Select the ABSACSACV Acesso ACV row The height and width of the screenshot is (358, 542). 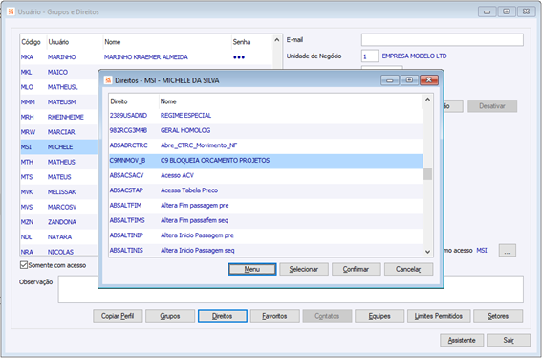point(266,175)
